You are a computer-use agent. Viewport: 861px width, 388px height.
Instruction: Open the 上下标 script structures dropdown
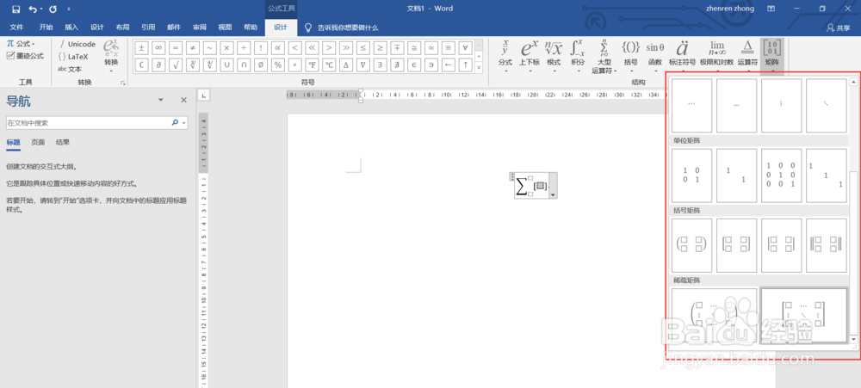(x=530, y=56)
